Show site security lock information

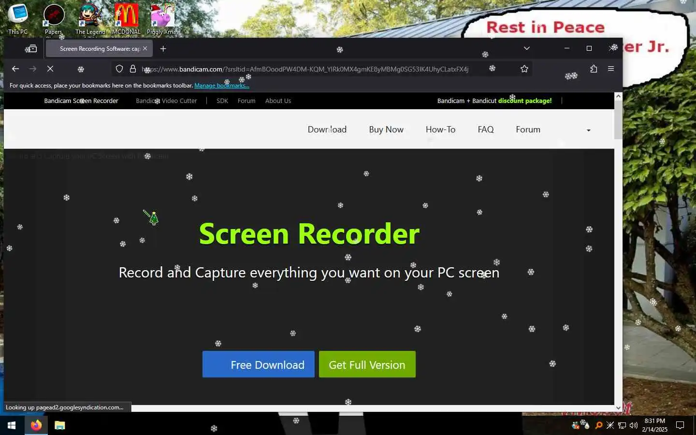tap(133, 69)
